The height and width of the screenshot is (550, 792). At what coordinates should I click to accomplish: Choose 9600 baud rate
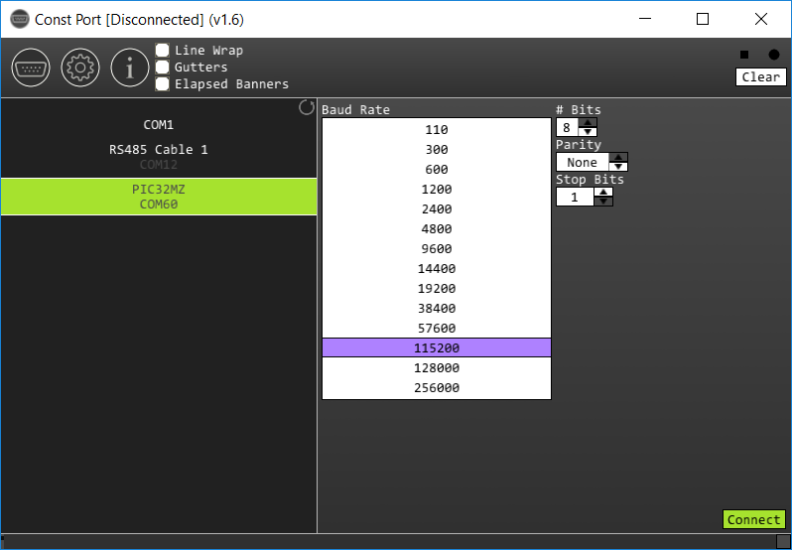[x=437, y=249]
